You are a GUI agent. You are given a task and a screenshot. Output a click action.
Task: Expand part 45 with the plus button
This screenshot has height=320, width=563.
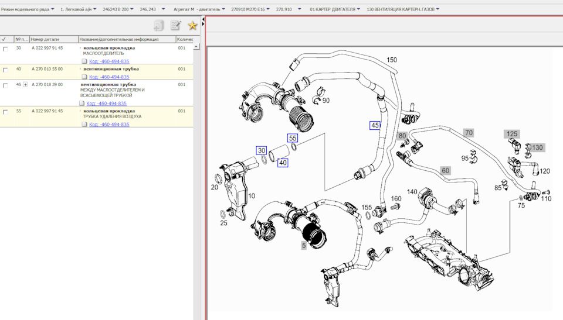(x=25, y=85)
